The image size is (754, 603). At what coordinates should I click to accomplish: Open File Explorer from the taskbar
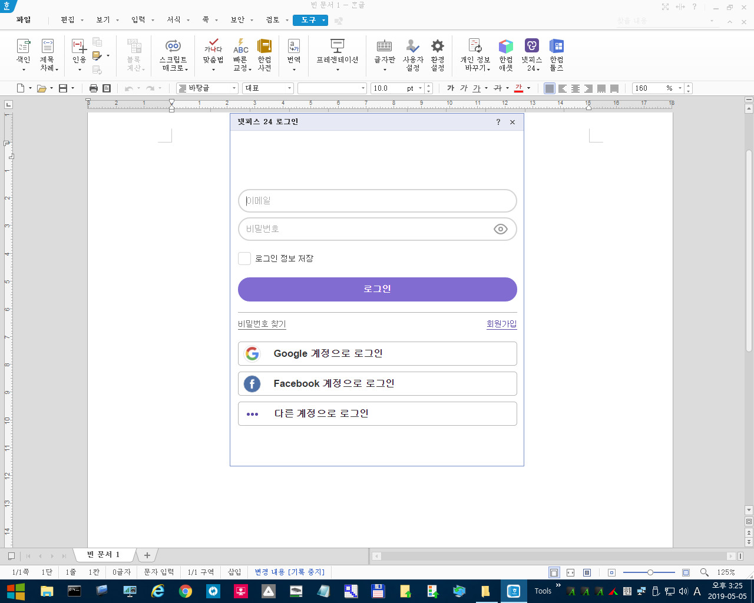pyautogui.click(x=47, y=591)
